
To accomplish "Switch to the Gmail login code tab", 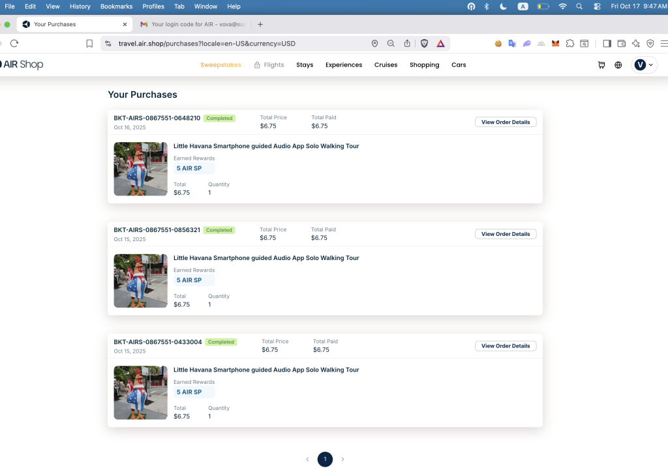I will (192, 24).
